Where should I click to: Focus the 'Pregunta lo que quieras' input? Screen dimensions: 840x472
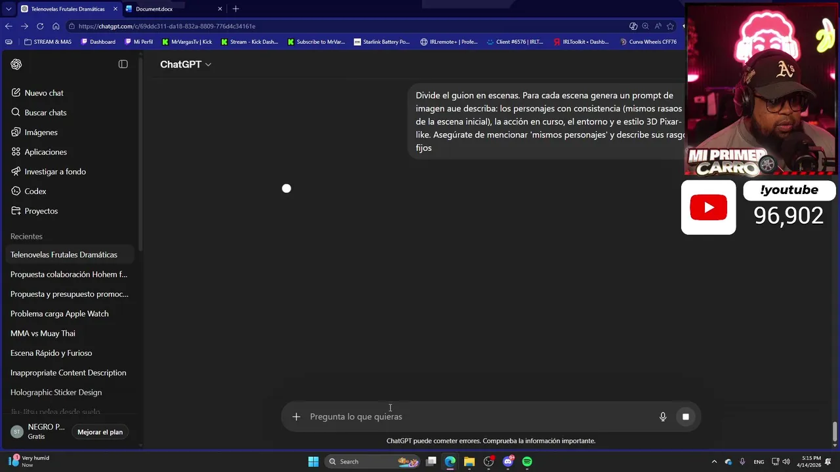tap(479, 417)
